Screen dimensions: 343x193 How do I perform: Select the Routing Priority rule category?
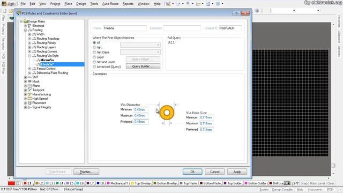(46, 43)
